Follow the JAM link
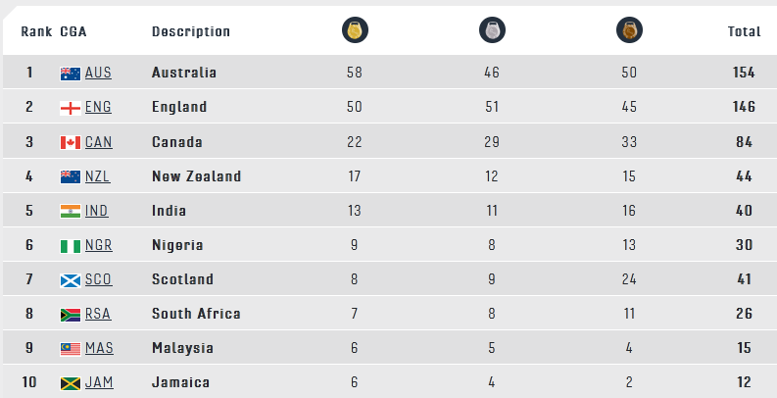 pos(99,382)
